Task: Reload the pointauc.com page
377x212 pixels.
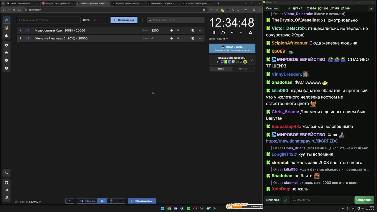Action: 14,10
